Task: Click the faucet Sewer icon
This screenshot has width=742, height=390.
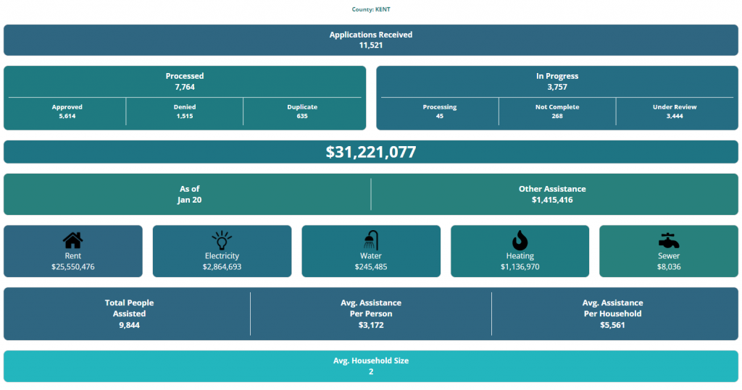Action: 668,240
